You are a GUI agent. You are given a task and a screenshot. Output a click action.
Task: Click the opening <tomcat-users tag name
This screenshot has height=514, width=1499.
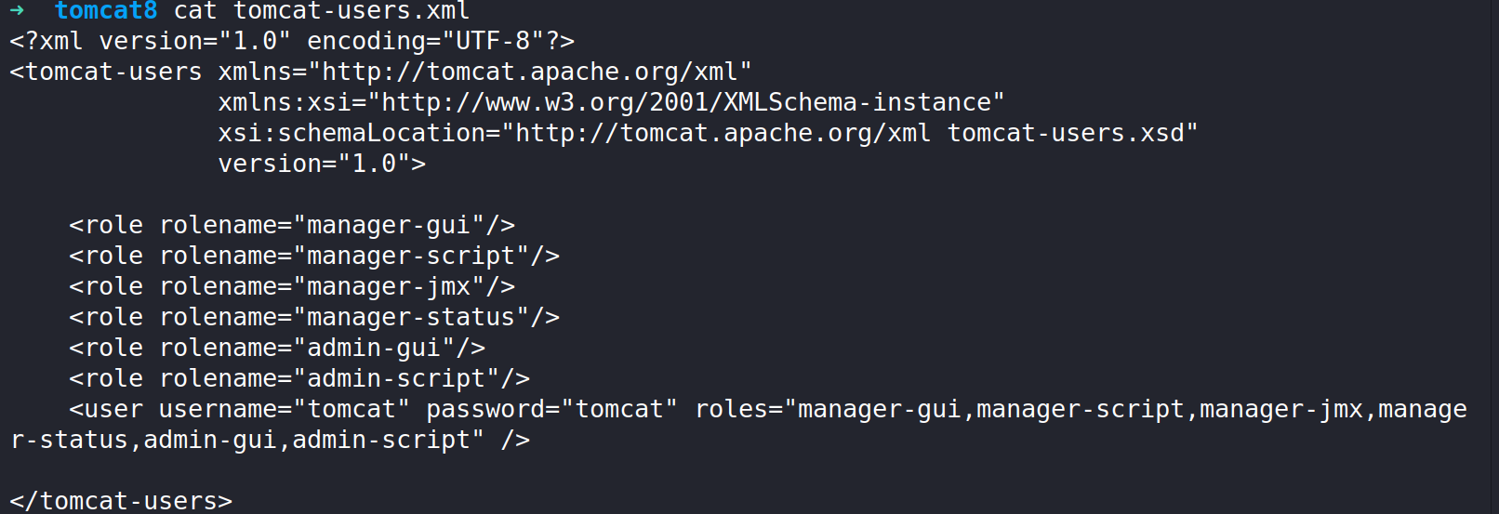pyautogui.click(x=106, y=72)
